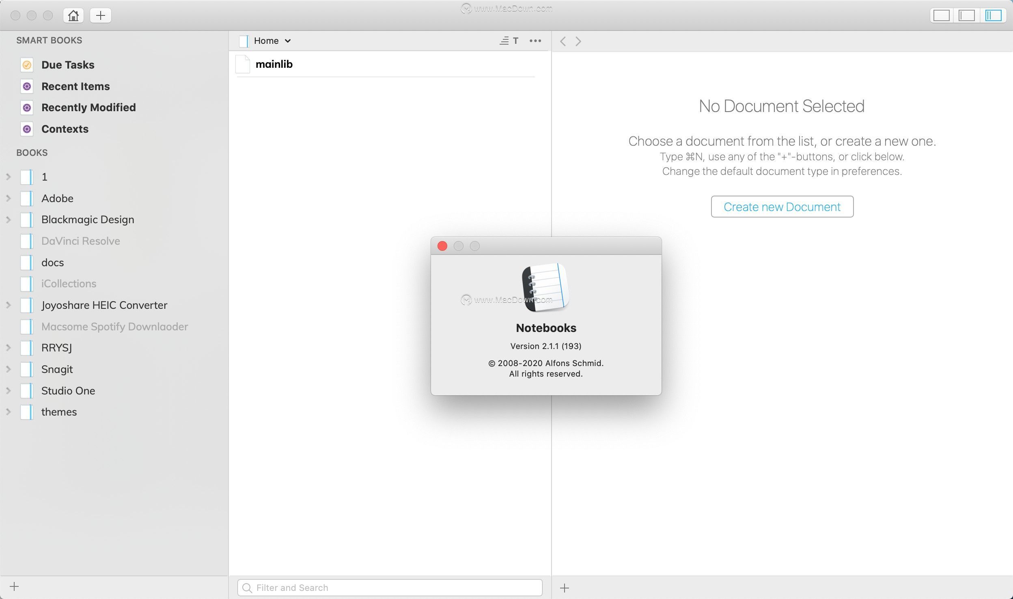Image resolution: width=1013 pixels, height=599 pixels.
Task: Select the DaVinci Resolve book
Action: [81, 241]
